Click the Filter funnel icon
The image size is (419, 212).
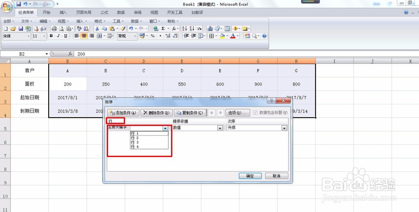coord(199,29)
